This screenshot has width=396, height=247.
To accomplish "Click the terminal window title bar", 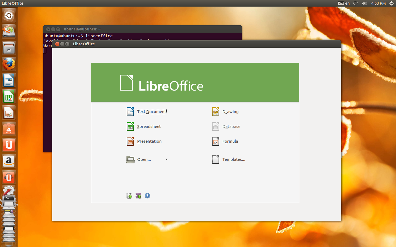I will point(142,29).
